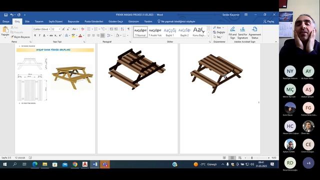Click the decrease indent icon

(x=111, y=29)
